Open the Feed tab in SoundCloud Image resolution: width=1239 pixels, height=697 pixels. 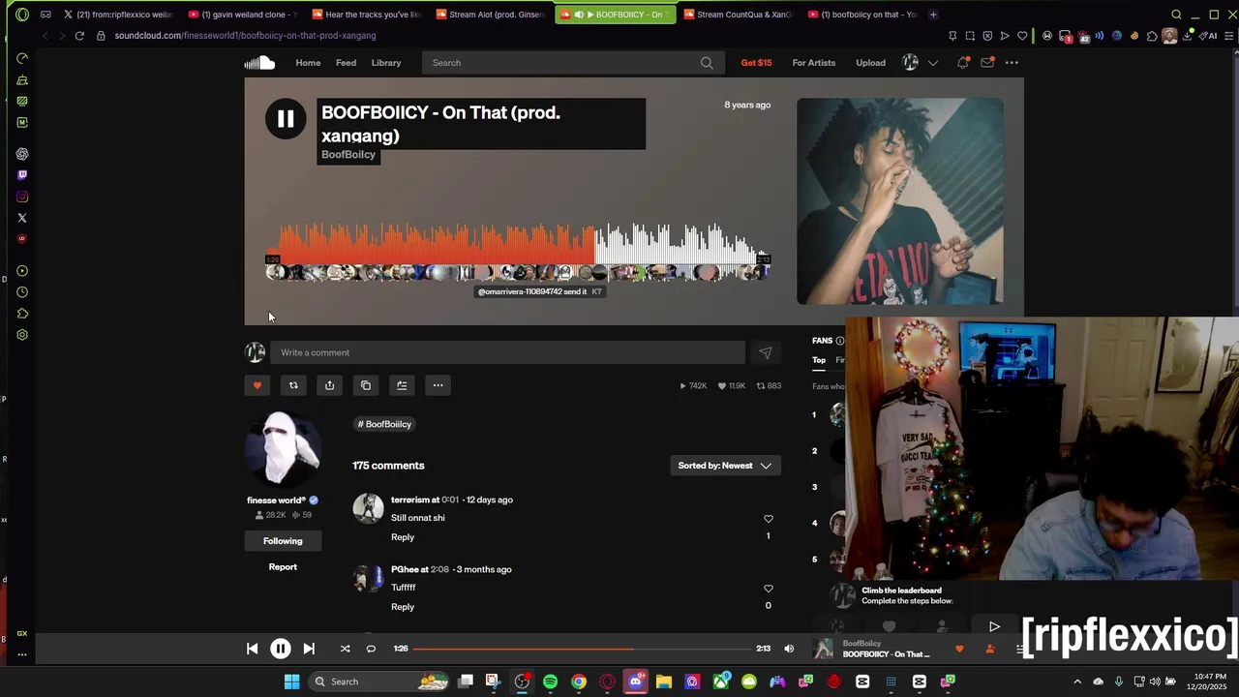click(346, 63)
